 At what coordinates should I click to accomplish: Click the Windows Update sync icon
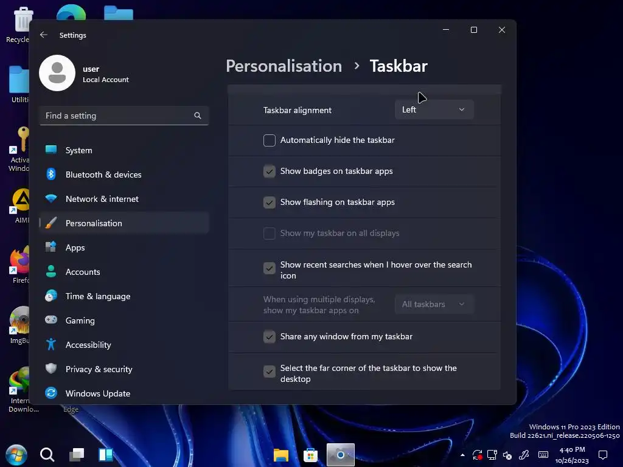point(51,393)
